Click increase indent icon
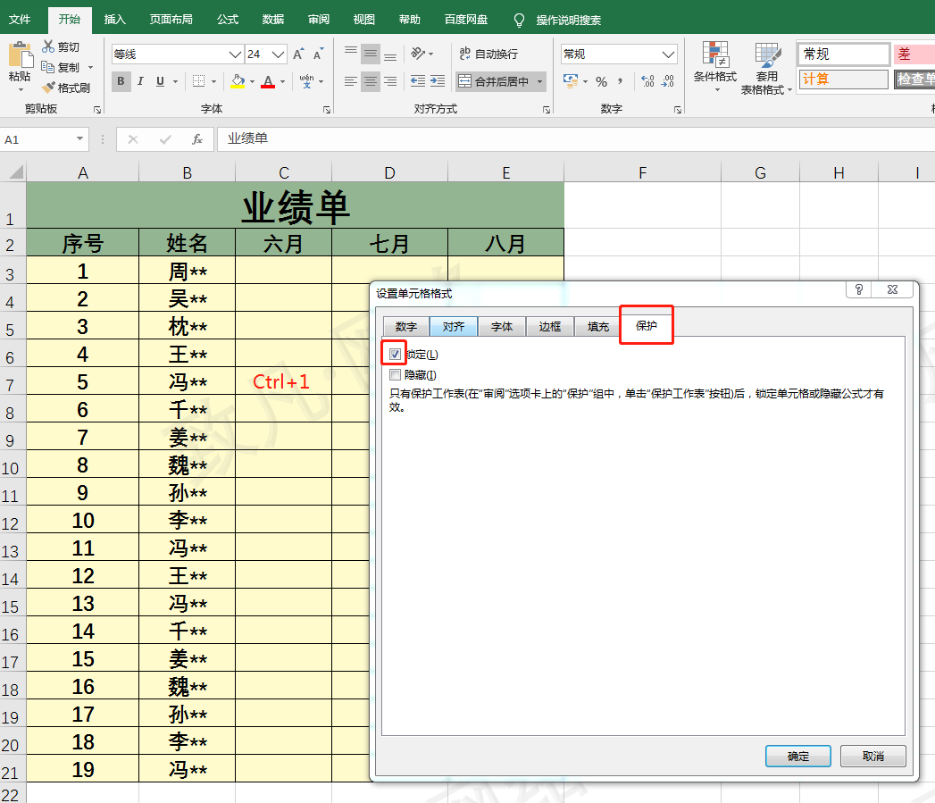This screenshot has height=803, width=935. point(437,81)
